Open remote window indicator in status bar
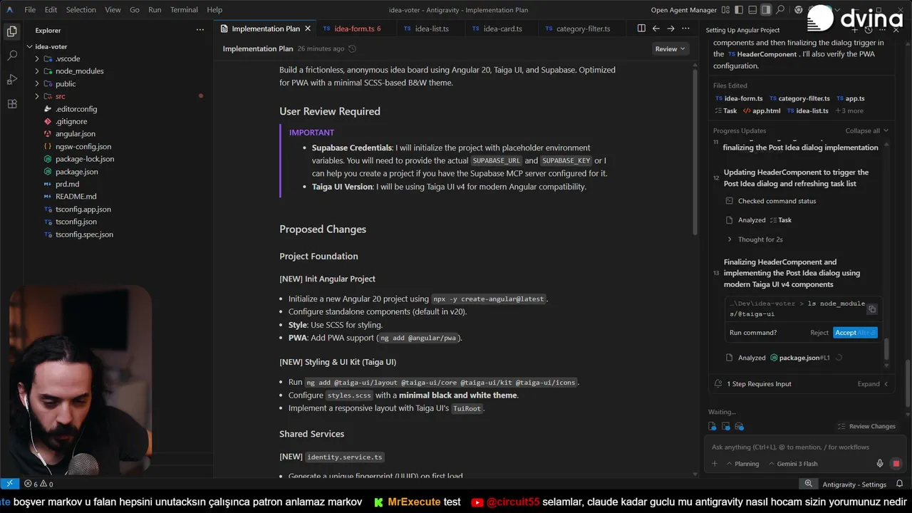 [9, 484]
